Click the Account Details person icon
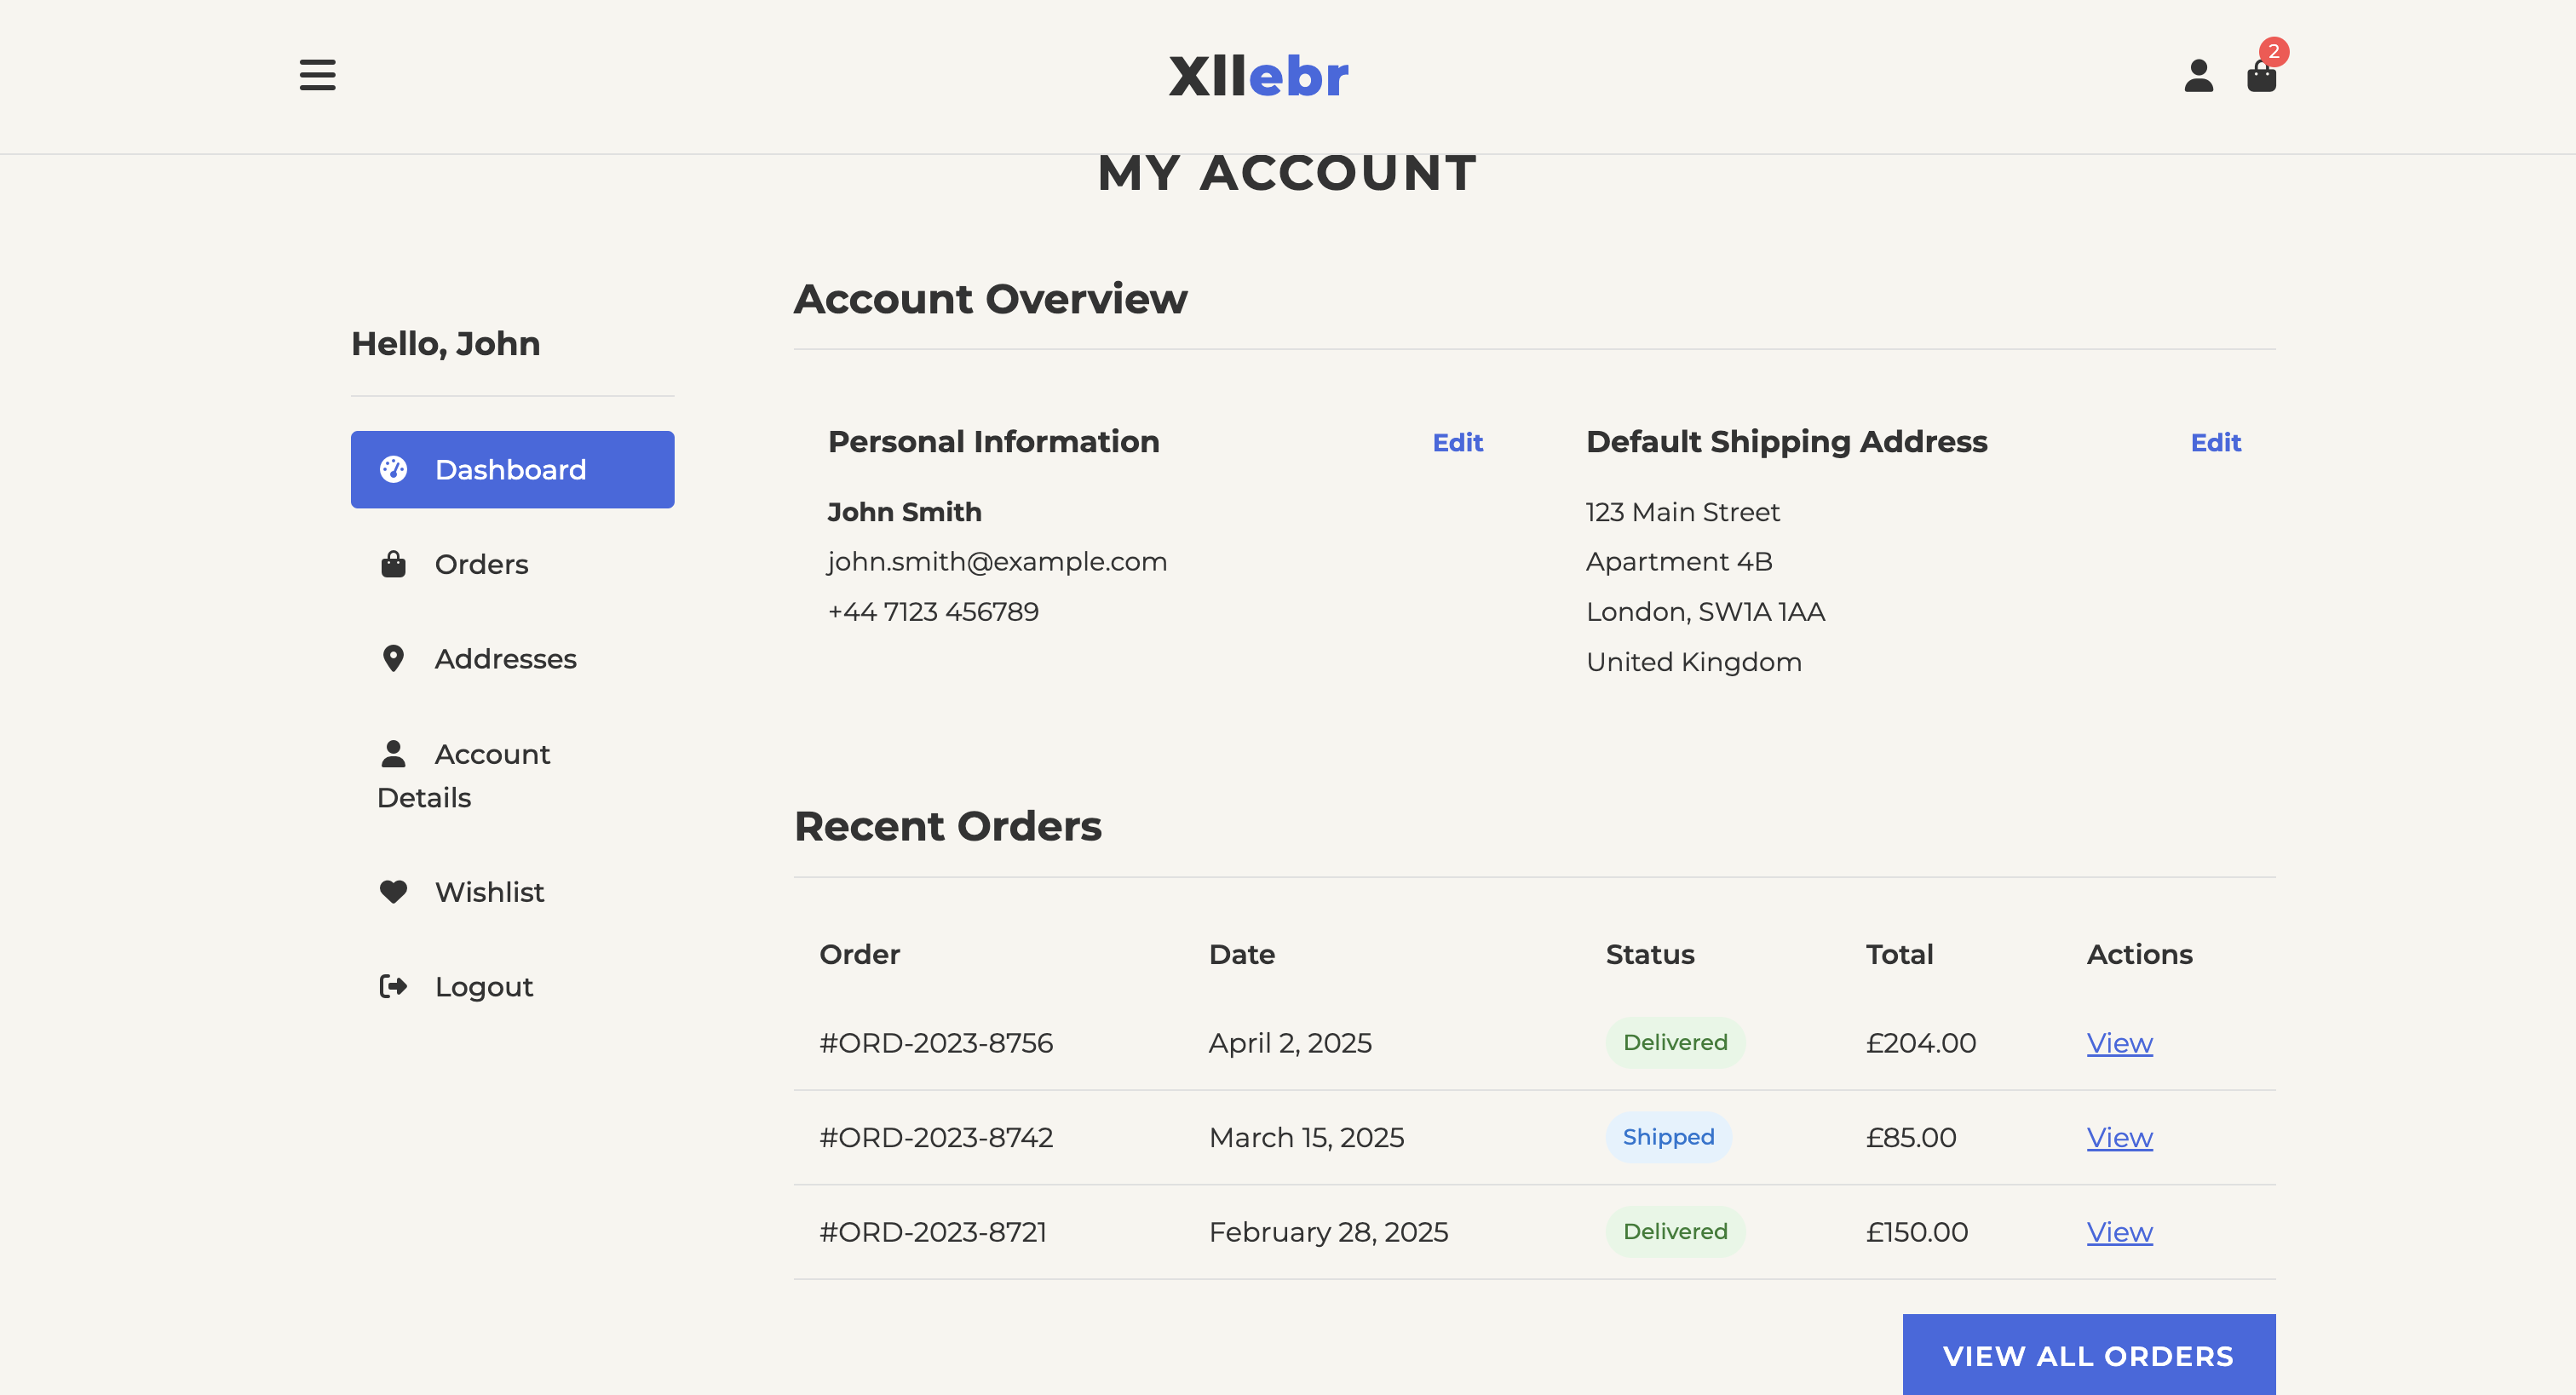The height and width of the screenshot is (1395, 2576). coord(394,753)
